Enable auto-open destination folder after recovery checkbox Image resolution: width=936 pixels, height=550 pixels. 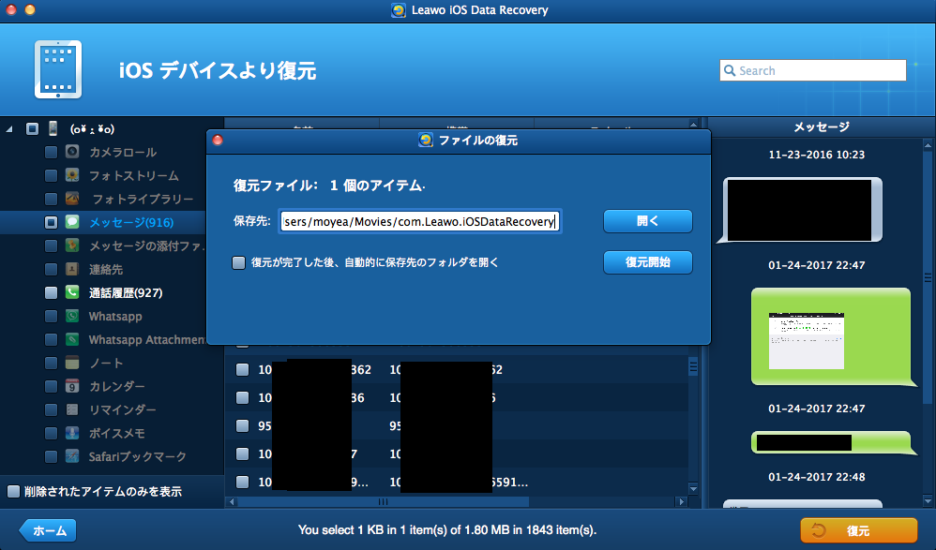[239, 262]
